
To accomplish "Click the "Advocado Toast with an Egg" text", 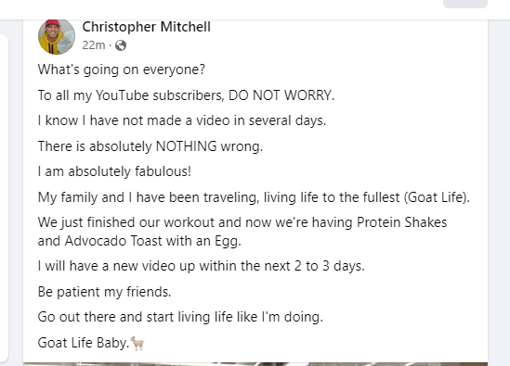I will (152, 241).
